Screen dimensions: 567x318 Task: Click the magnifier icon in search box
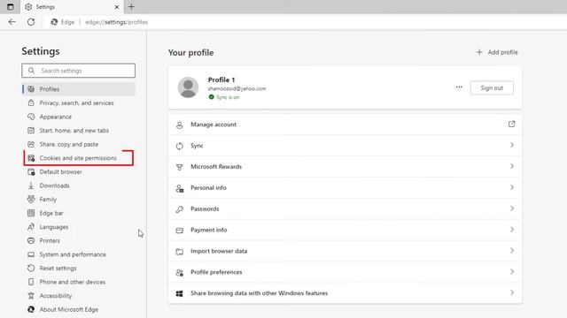coord(32,71)
